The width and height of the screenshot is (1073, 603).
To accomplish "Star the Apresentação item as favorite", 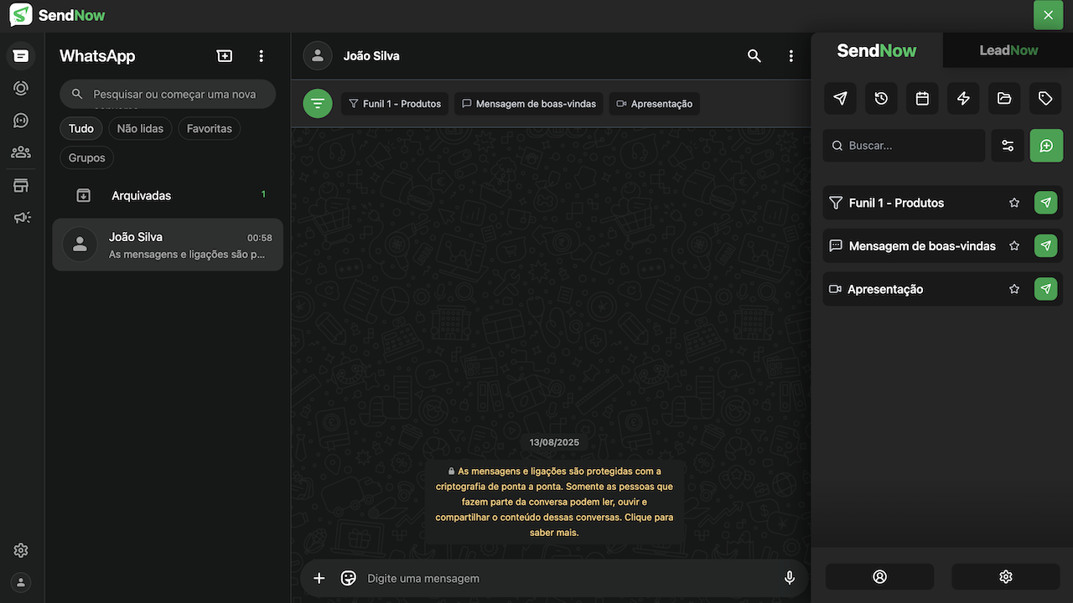I will click(1014, 289).
